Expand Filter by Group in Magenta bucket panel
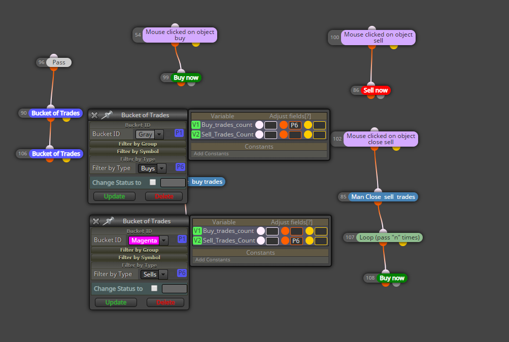 pos(139,250)
